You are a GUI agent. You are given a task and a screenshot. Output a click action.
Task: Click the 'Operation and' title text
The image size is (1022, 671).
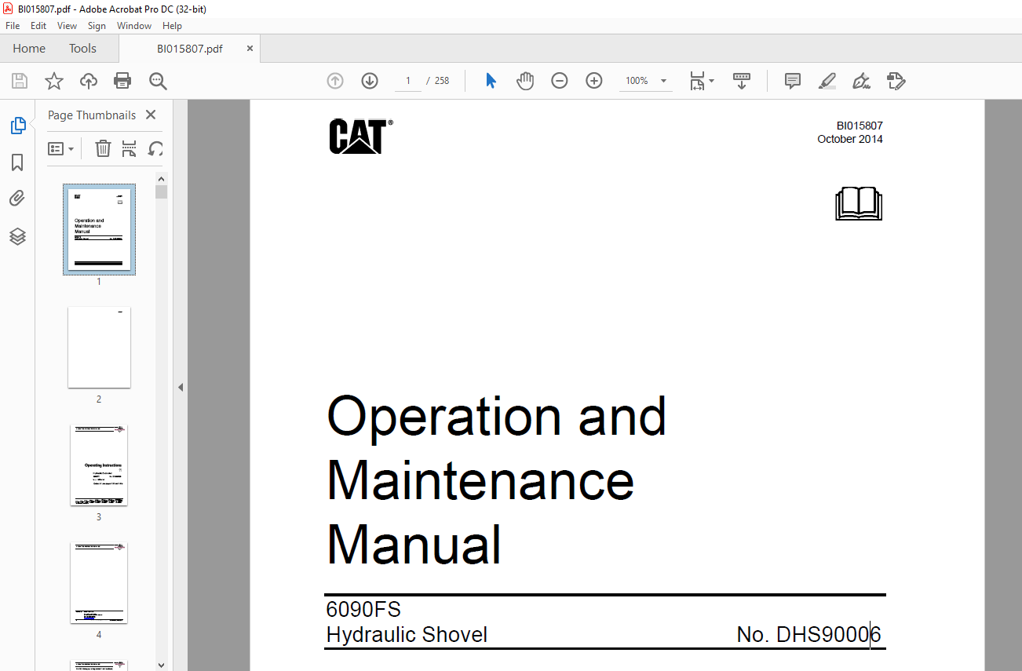click(x=497, y=416)
